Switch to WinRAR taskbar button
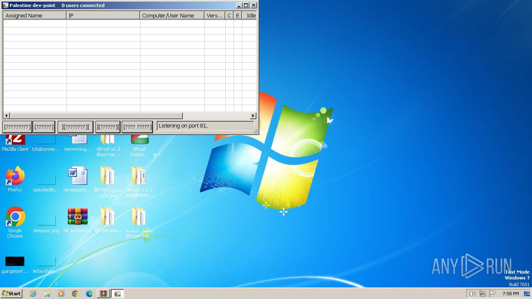The width and height of the screenshot is (532, 299). [103, 294]
